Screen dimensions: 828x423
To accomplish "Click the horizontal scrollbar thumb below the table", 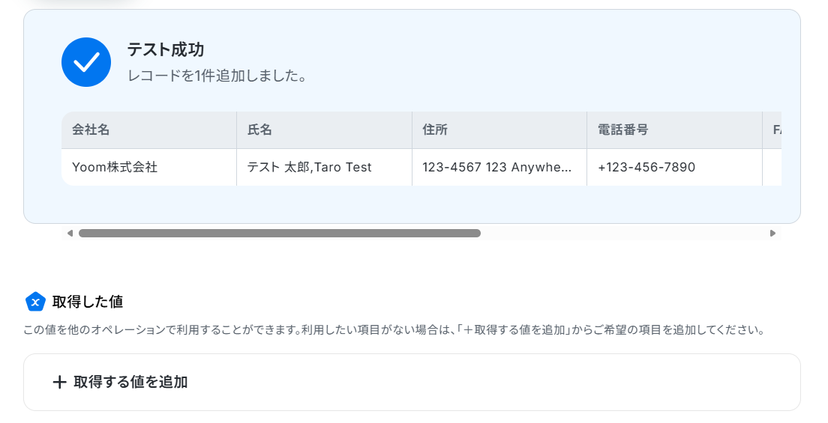I will pos(280,233).
